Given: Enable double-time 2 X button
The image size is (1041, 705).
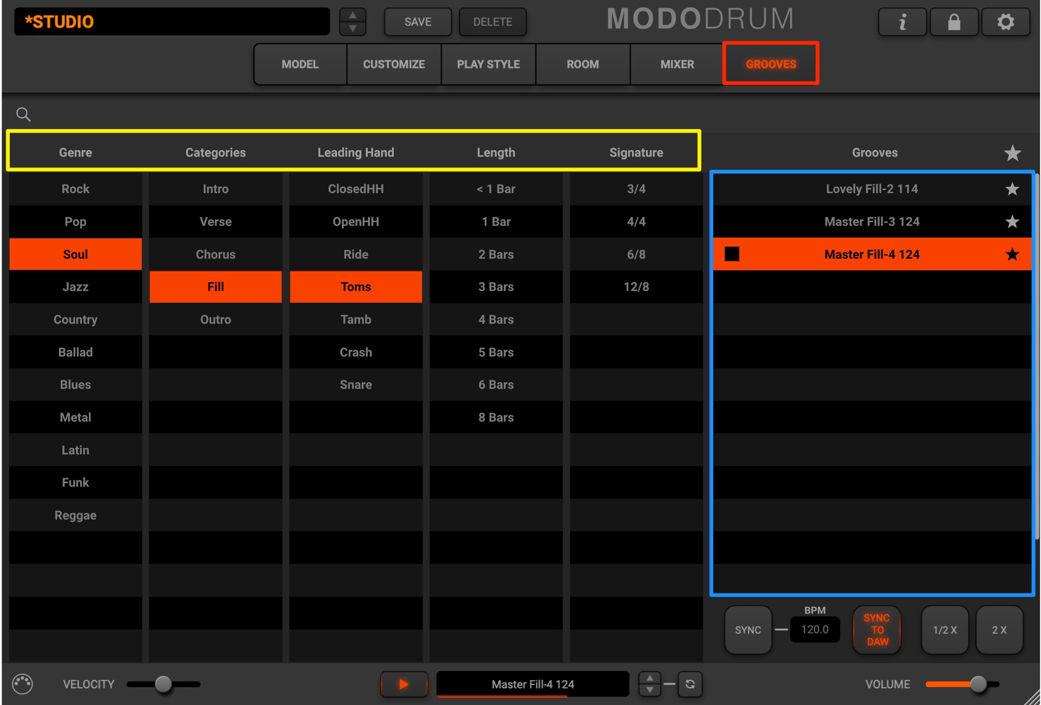Looking at the screenshot, I should (x=999, y=630).
